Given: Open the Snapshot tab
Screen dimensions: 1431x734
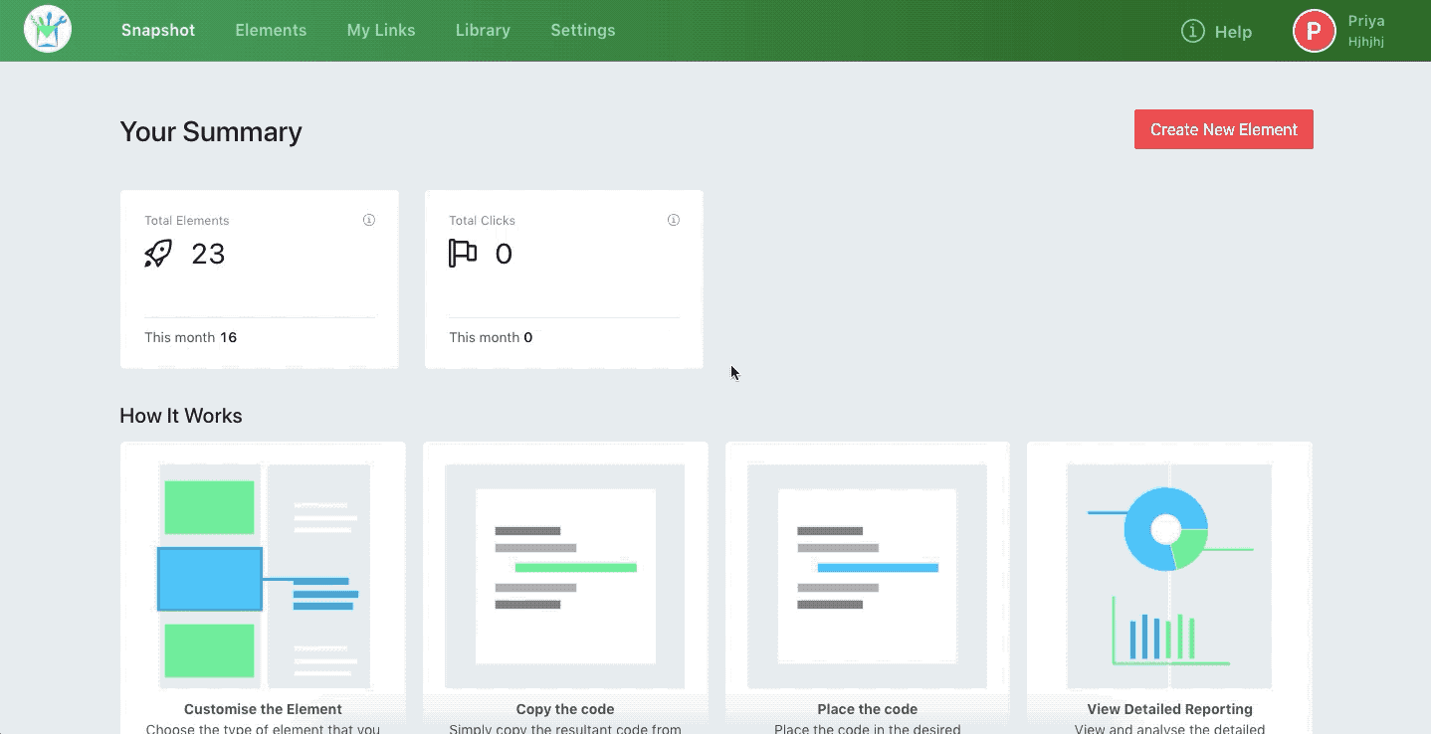Looking at the screenshot, I should tap(158, 30).
